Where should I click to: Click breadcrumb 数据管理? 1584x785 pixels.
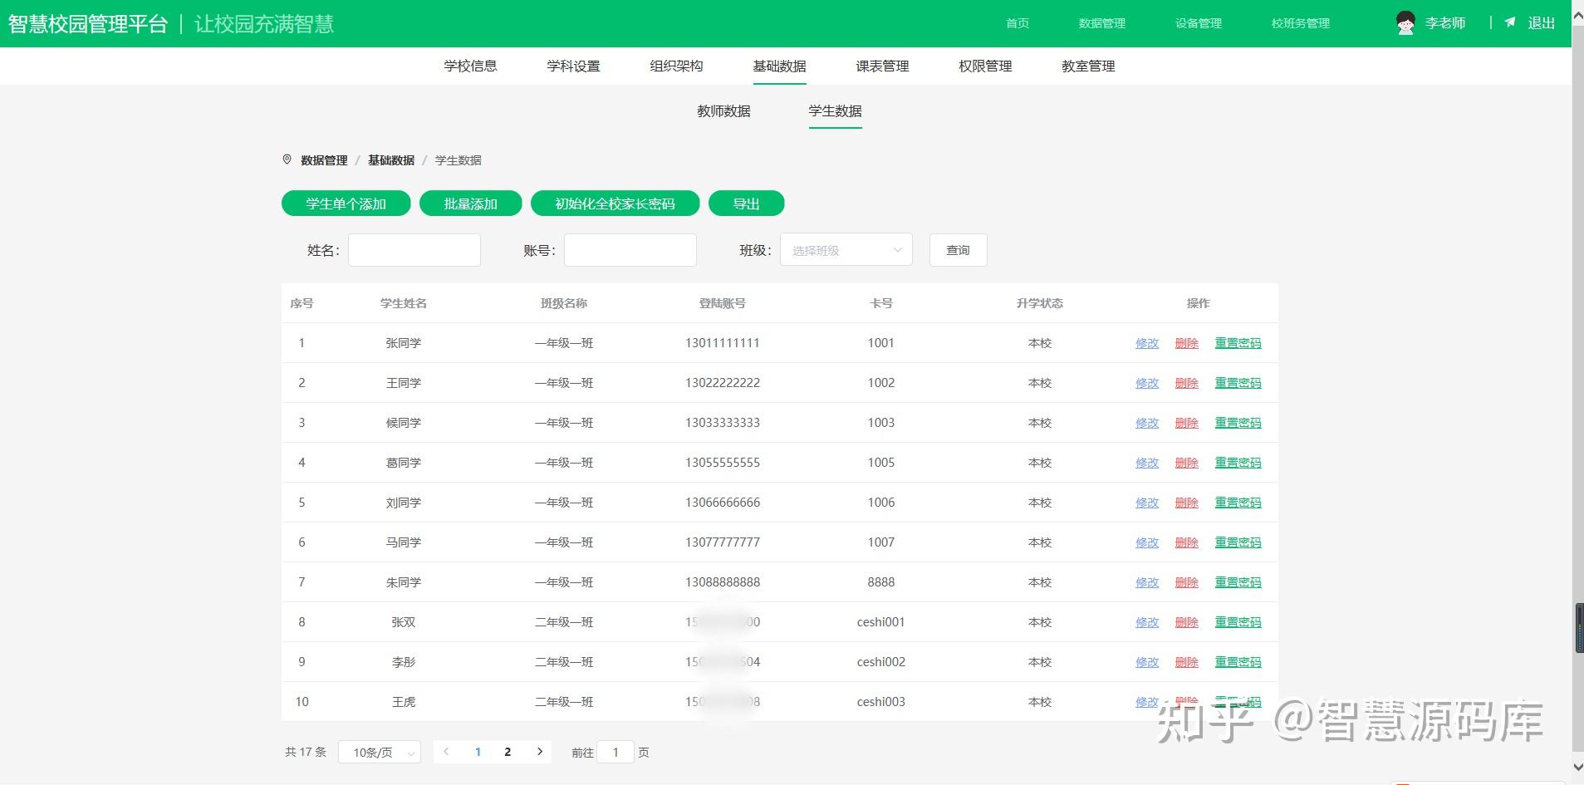[x=324, y=160]
